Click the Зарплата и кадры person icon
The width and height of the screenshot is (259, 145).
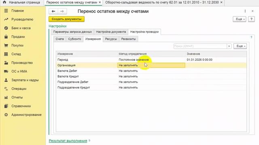pyautogui.click(x=6, y=80)
